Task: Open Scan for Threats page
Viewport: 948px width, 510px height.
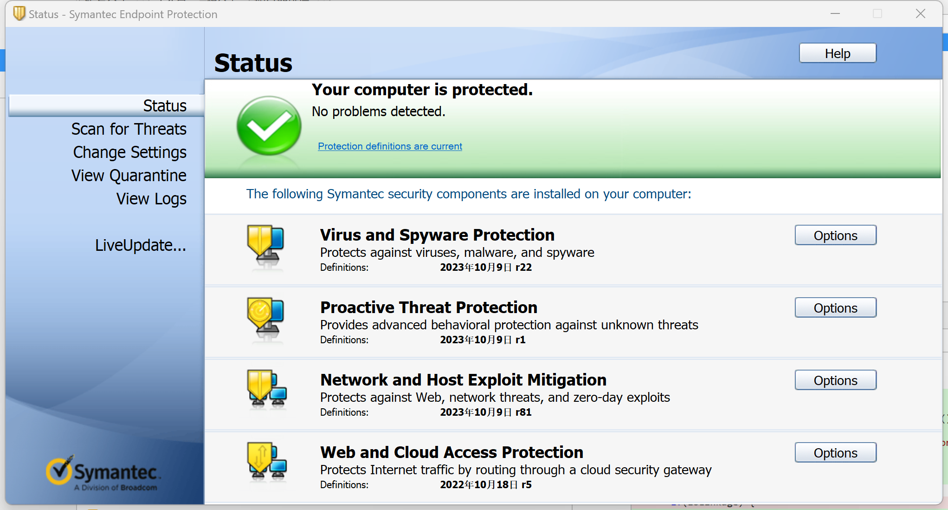Action: click(x=129, y=129)
